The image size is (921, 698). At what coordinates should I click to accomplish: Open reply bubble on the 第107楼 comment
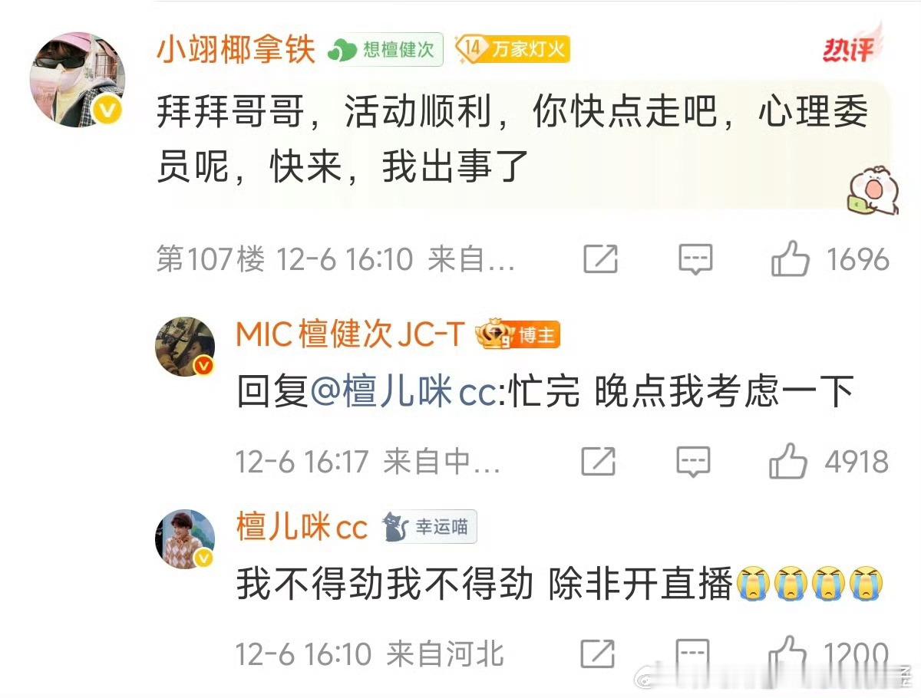coord(696,260)
